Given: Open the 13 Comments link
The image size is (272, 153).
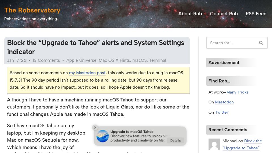Looking at the screenshot, I should (46, 60).
